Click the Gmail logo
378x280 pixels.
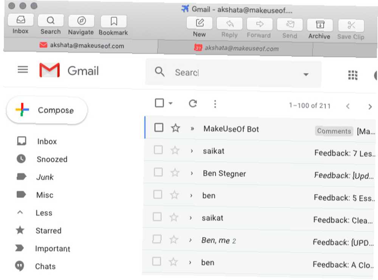click(x=69, y=70)
